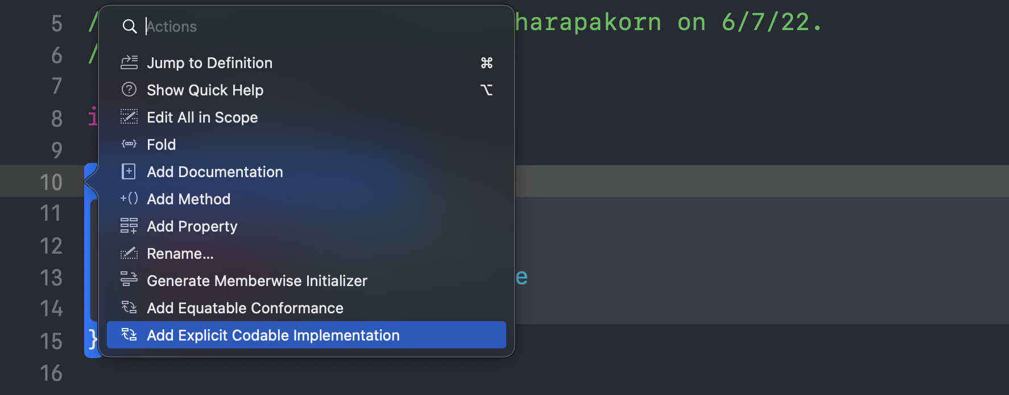Click the Generate Memberwise Initializer icon
This screenshot has height=395, width=1009.
pos(129,279)
